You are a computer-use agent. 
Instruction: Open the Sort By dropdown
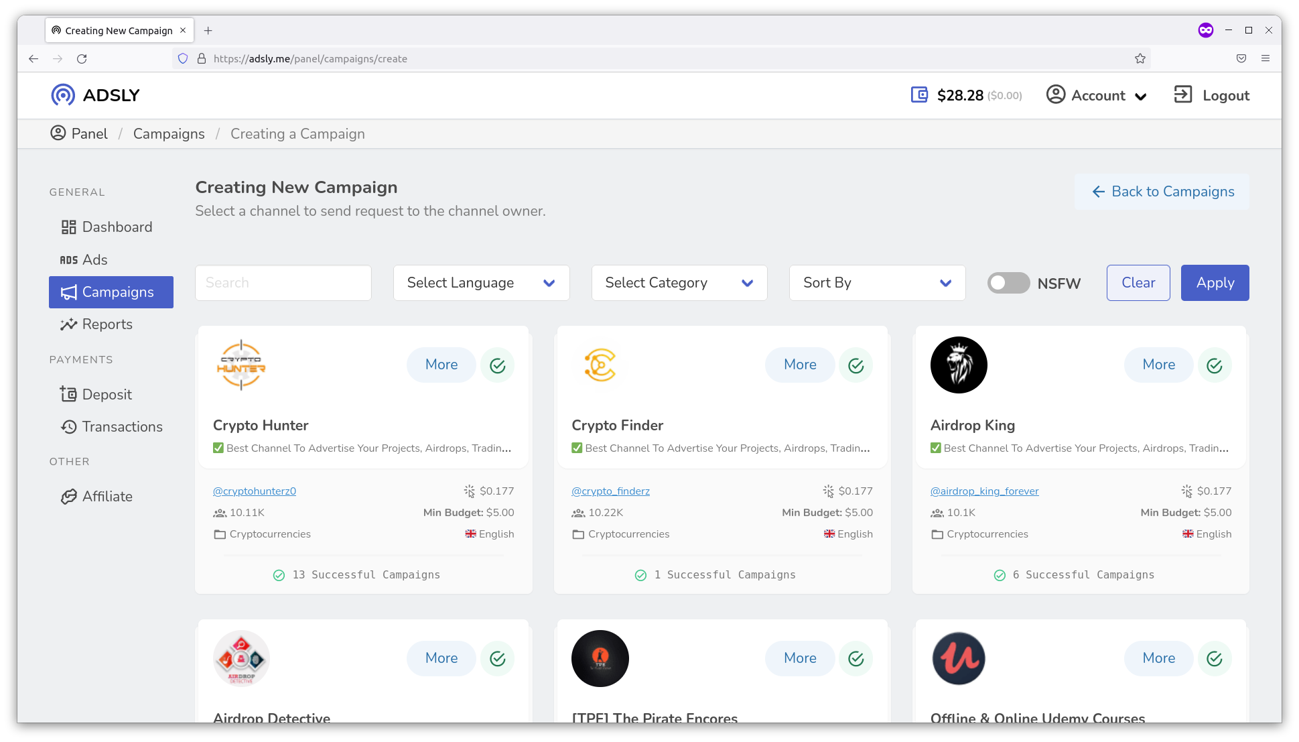tap(877, 283)
